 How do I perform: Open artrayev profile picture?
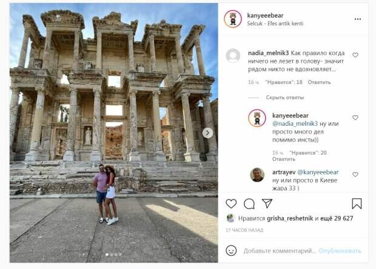[x=257, y=175]
